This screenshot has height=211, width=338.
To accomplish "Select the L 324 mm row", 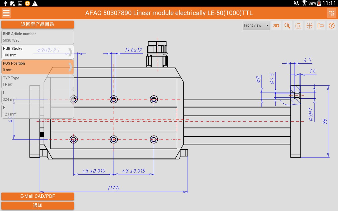I will 37,96.
